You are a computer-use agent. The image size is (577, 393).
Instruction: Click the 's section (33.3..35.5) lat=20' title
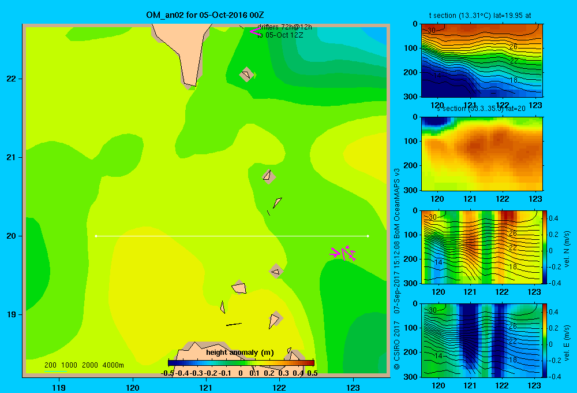point(481,109)
